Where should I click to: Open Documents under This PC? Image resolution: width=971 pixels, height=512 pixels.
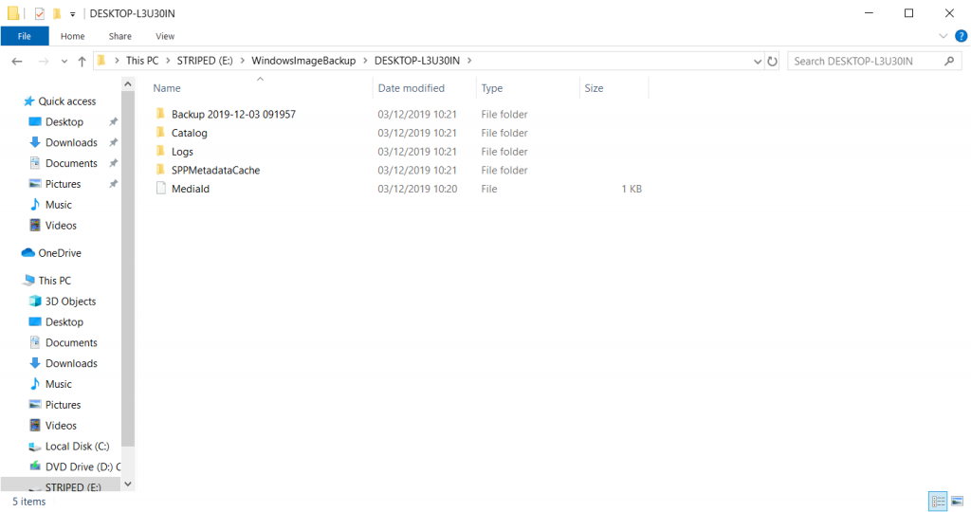click(71, 342)
